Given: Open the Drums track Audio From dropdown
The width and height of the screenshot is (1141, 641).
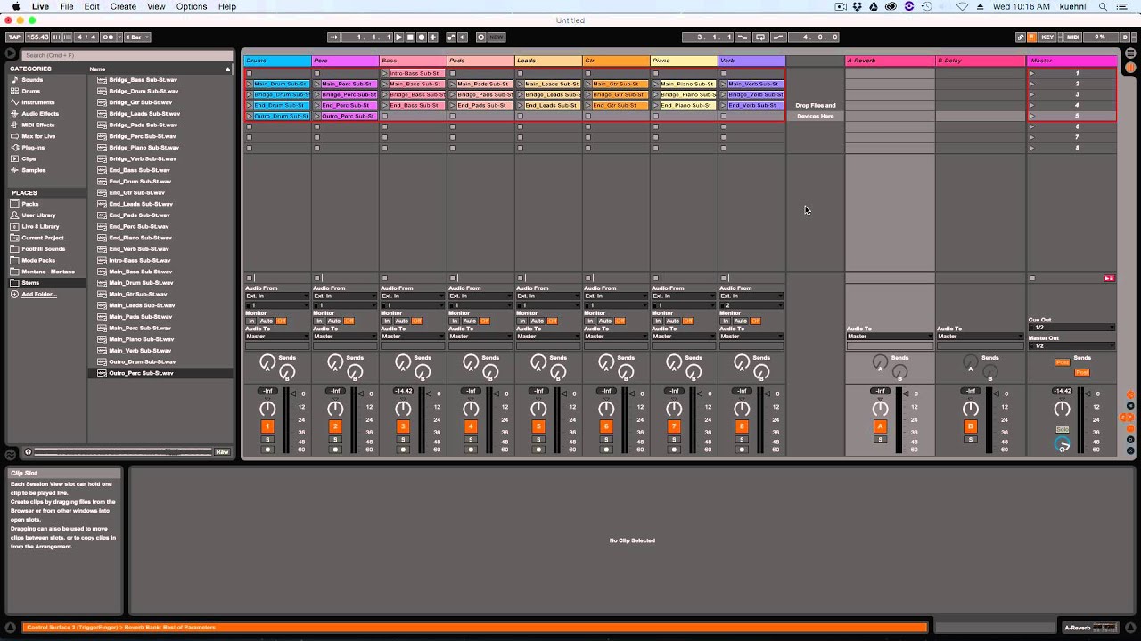Looking at the screenshot, I should [x=277, y=296].
